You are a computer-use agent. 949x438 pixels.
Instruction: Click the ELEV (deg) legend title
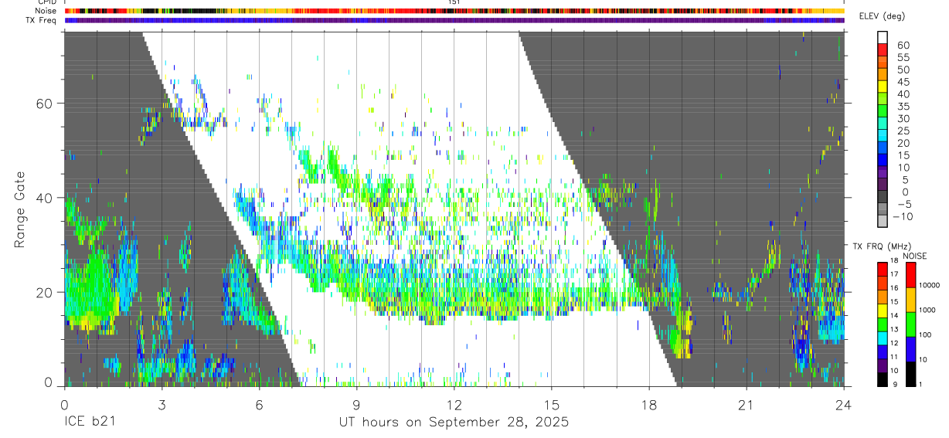point(882,17)
